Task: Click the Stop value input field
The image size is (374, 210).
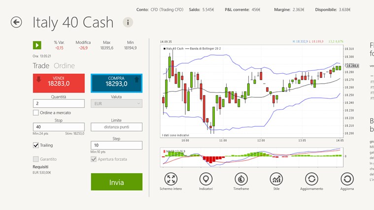Action: pos(58,127)
